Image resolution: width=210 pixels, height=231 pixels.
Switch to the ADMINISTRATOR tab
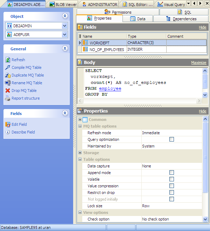point(100,5)
